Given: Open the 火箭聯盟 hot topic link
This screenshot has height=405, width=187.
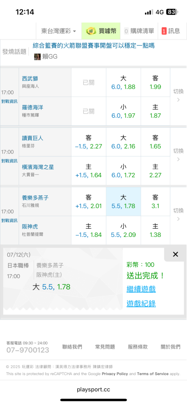Looking at the screenshot, I should pyautogui.click(x=93, y=46).
